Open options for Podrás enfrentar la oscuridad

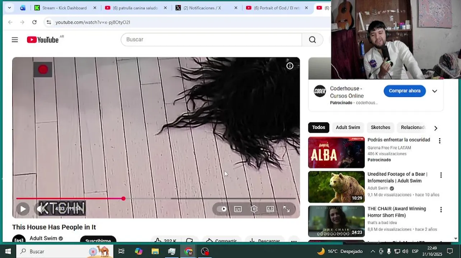[439, 141]
